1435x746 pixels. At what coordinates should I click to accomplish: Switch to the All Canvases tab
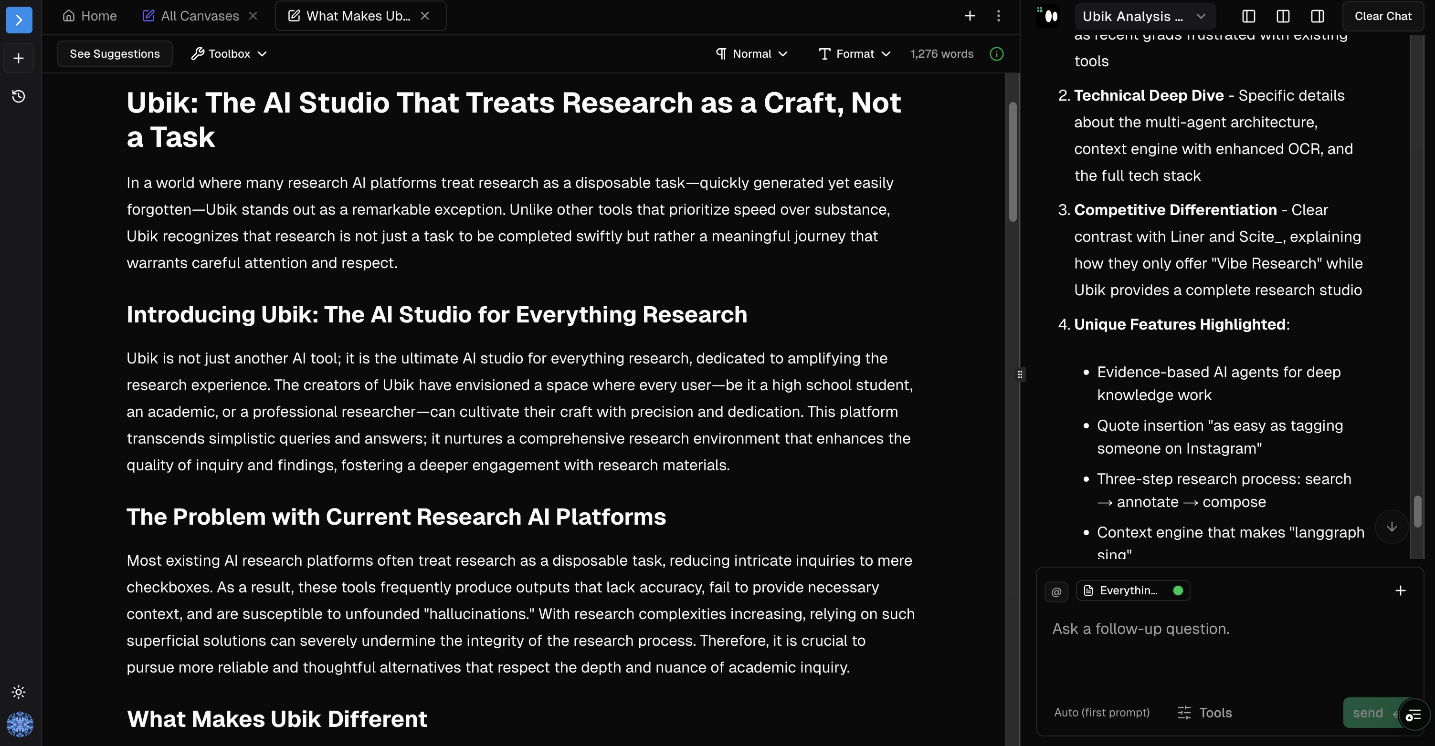[191, 16]
